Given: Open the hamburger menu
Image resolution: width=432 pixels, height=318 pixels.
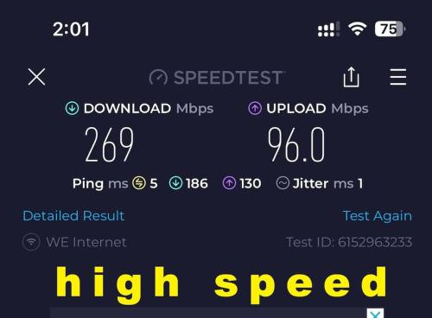Looking at the screenshot, I should [x=398, y=77].
